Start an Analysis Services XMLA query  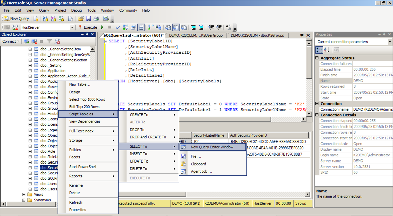(x=61, y=19)
